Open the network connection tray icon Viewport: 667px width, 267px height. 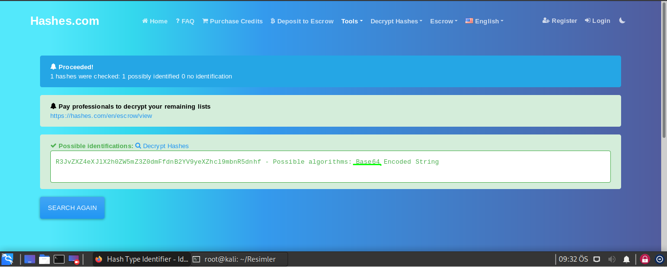click(596, 259)
